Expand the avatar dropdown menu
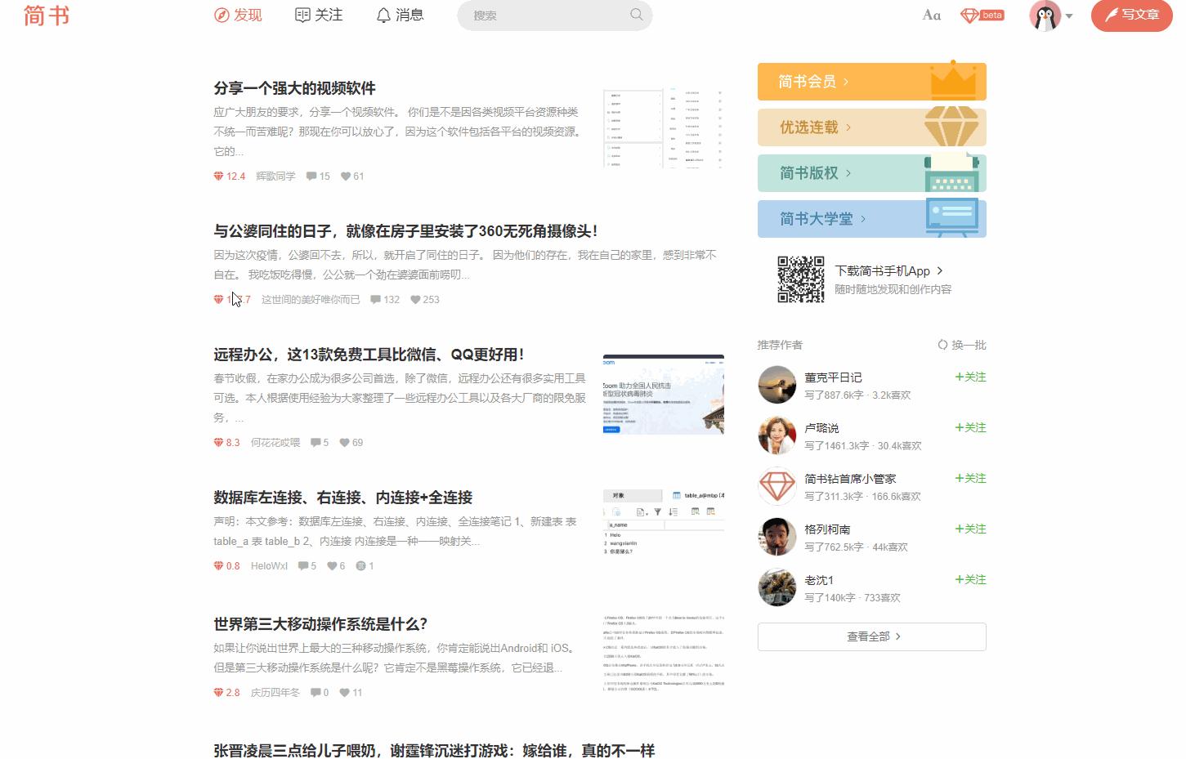 1069,15
